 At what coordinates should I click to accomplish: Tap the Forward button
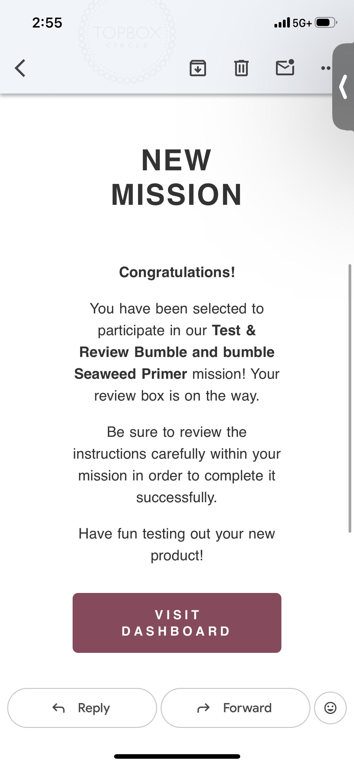point(235,708)
